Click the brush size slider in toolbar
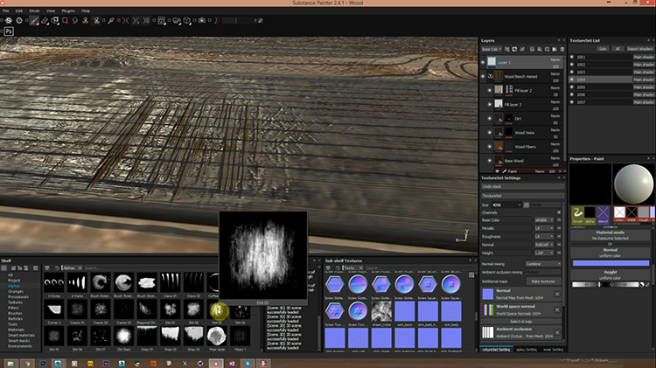This screenshot has height=368, width=656. point(240,20)
